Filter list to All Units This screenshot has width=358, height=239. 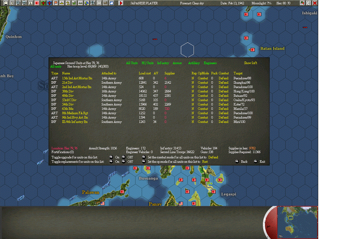(x=132, y=63)
